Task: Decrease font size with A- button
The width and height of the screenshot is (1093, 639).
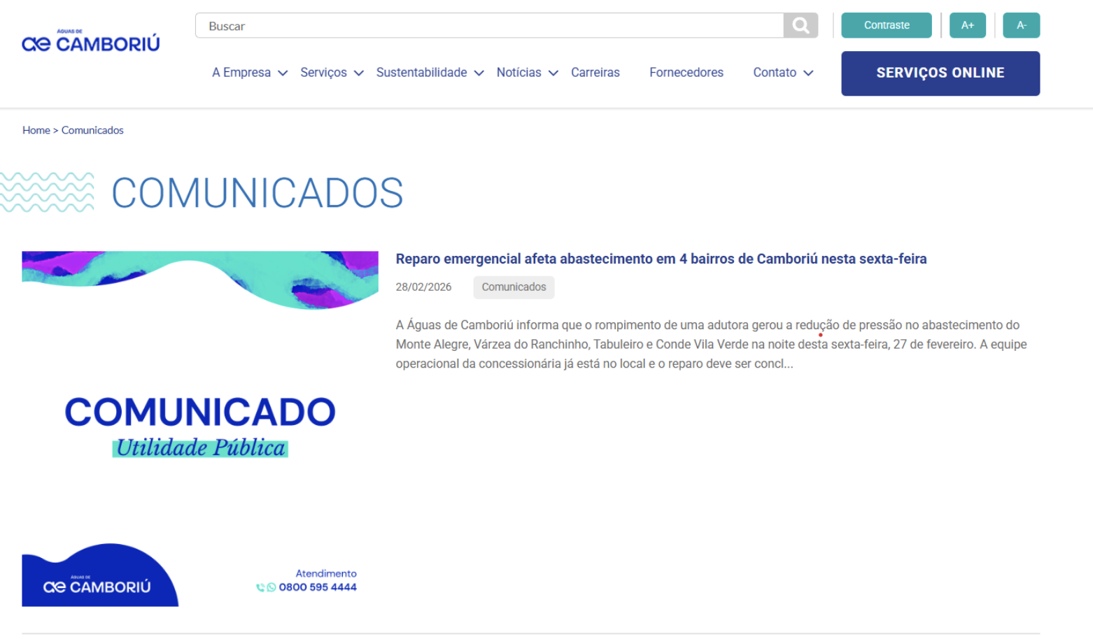Action: pyautogui.click(x=1021, y=25)
